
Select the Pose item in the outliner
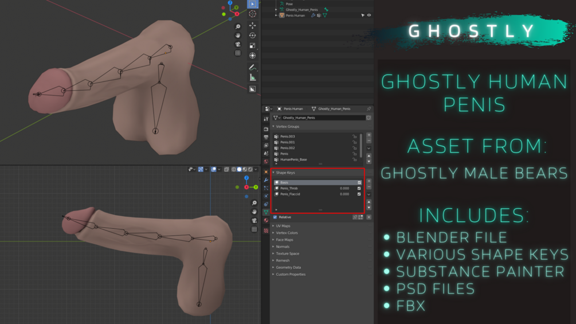(x=289, y=3)
